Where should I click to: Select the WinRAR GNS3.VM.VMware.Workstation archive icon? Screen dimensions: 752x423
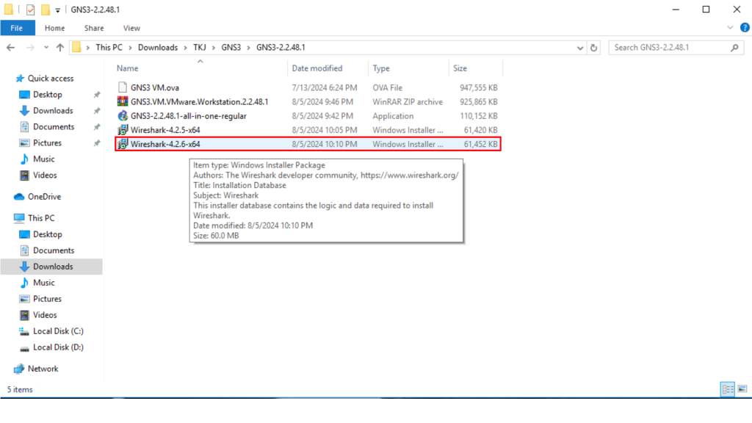[123, 101]
